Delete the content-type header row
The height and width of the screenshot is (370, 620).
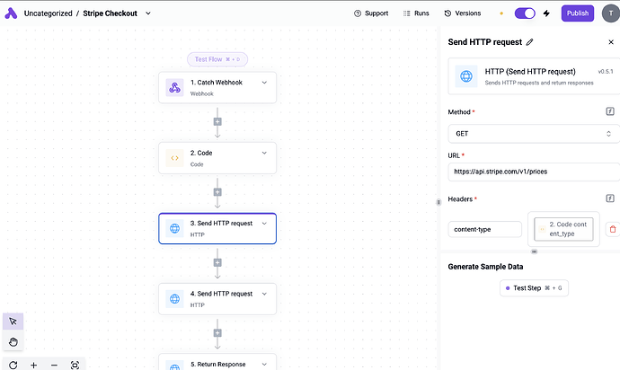pyautogui.click(x=612, y=230)
